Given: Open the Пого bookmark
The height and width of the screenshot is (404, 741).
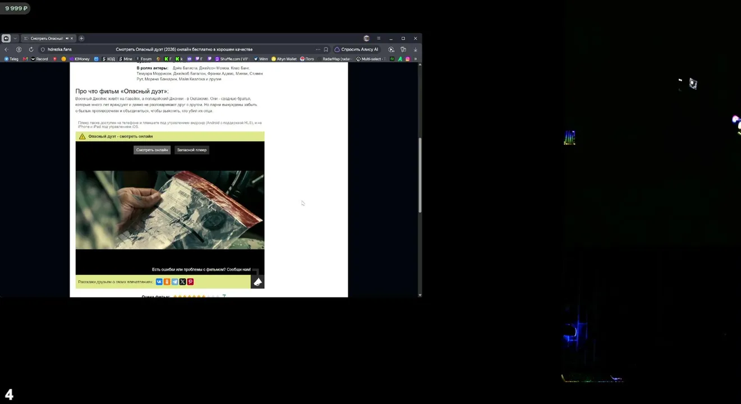Looking at the screenshot, I should click(x=307, y=59).
